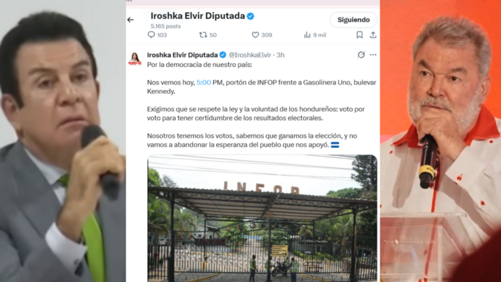The height and width of the screenshot is (282, 501).
Task: Click the share upload icon
Action: 373,35
